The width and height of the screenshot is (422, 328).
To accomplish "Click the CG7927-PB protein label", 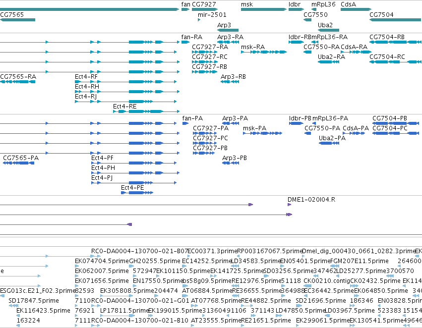I will [x=210, y=149].
